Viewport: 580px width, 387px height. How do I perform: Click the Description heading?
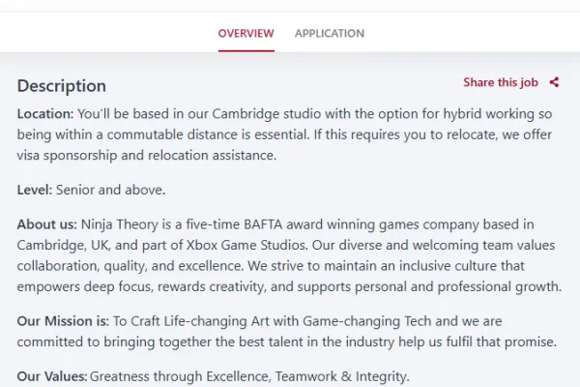[62, 86]
